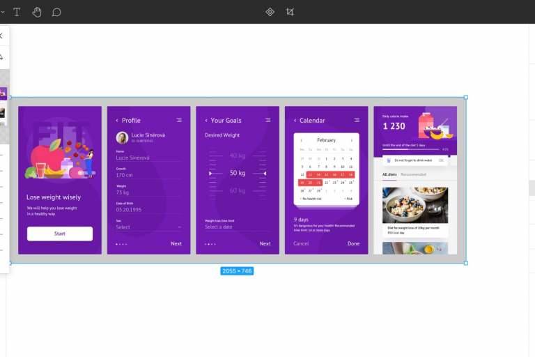The width and height of the screenshot is (535, 357).
Task: Select February 7 in the calendar
Action: [318, 167]
